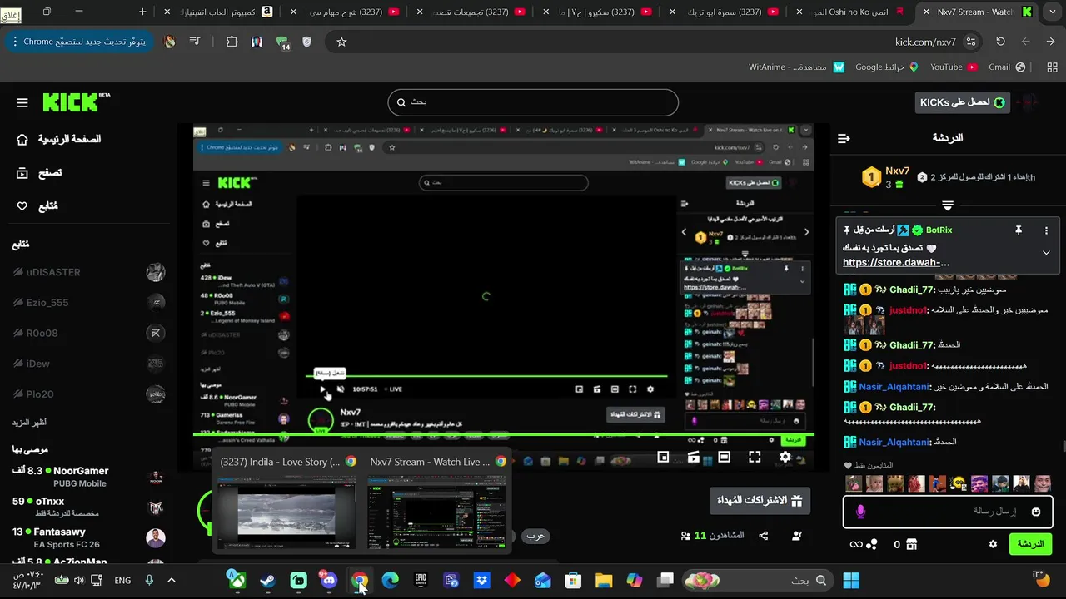Viewport: 1066px width, 599px height.
Task: Open Windows Start menu
Action: pos(850,580)
